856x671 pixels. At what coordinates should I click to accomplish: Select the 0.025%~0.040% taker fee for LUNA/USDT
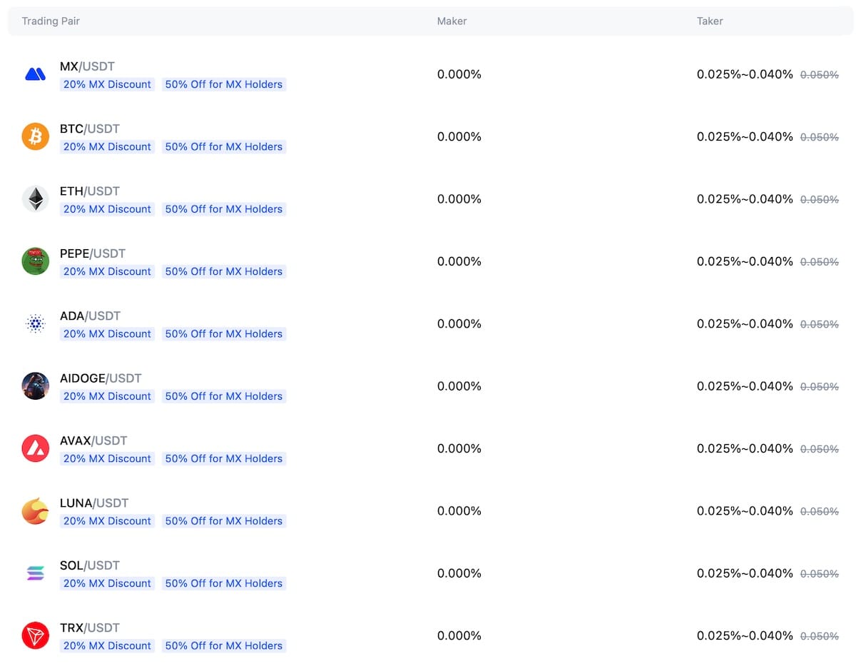click(x=745, y=511)
